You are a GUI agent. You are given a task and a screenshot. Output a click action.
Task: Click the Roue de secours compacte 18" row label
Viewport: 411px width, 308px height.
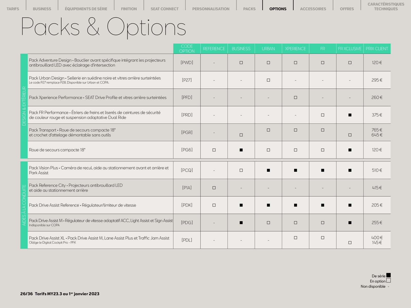coord(57,150)
